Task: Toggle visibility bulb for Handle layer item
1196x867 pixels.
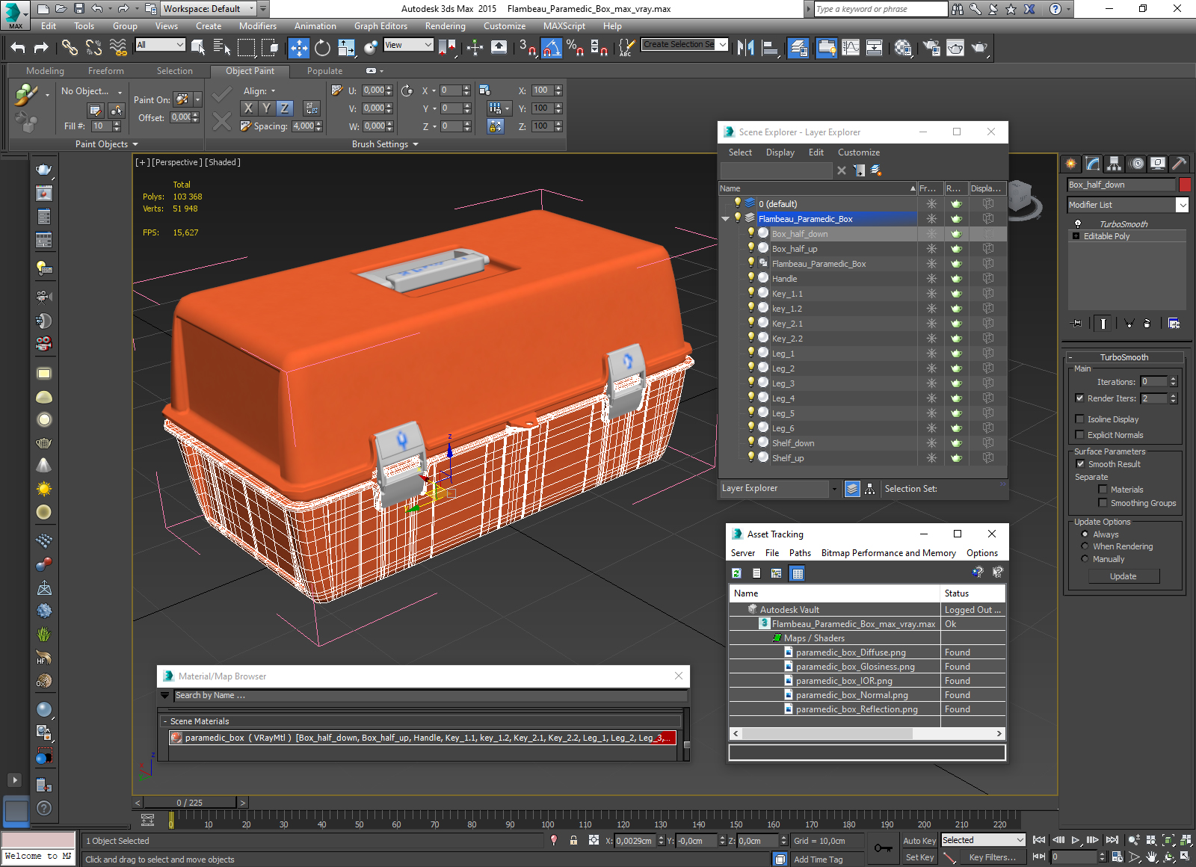Action: click(751, 278)
